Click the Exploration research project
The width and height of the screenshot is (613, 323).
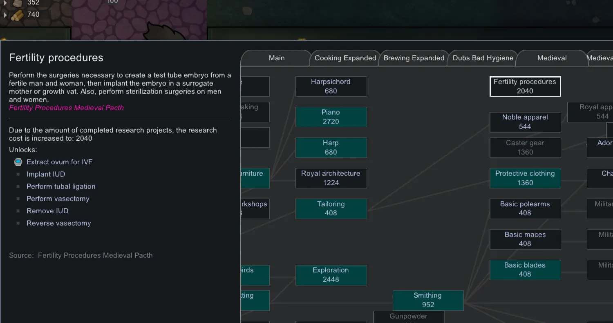coord(331,275)
